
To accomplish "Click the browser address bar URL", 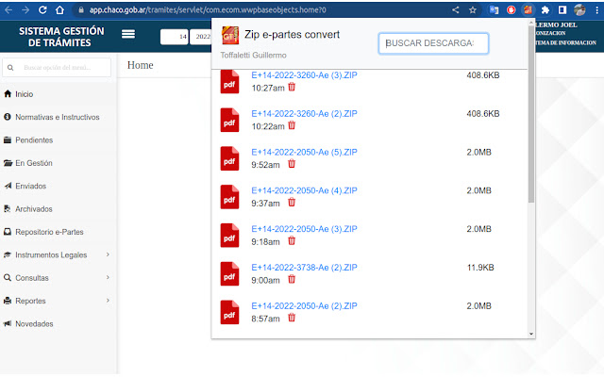I will [208, 10].
